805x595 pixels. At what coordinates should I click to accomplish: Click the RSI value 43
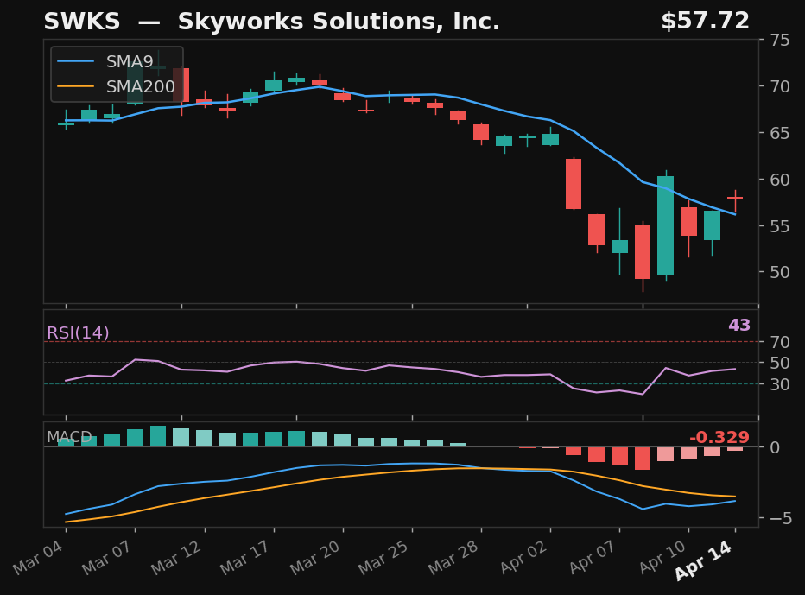[x=739, y=325]
